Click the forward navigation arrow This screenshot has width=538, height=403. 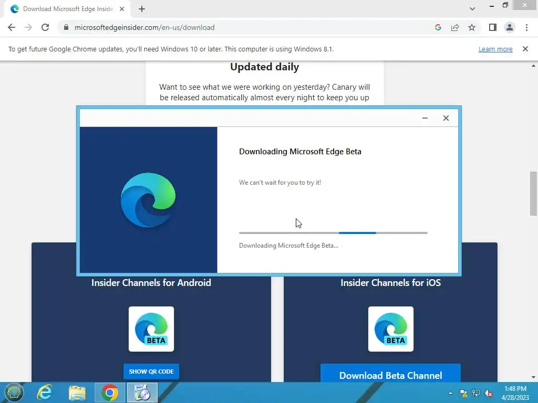(28, 27)
